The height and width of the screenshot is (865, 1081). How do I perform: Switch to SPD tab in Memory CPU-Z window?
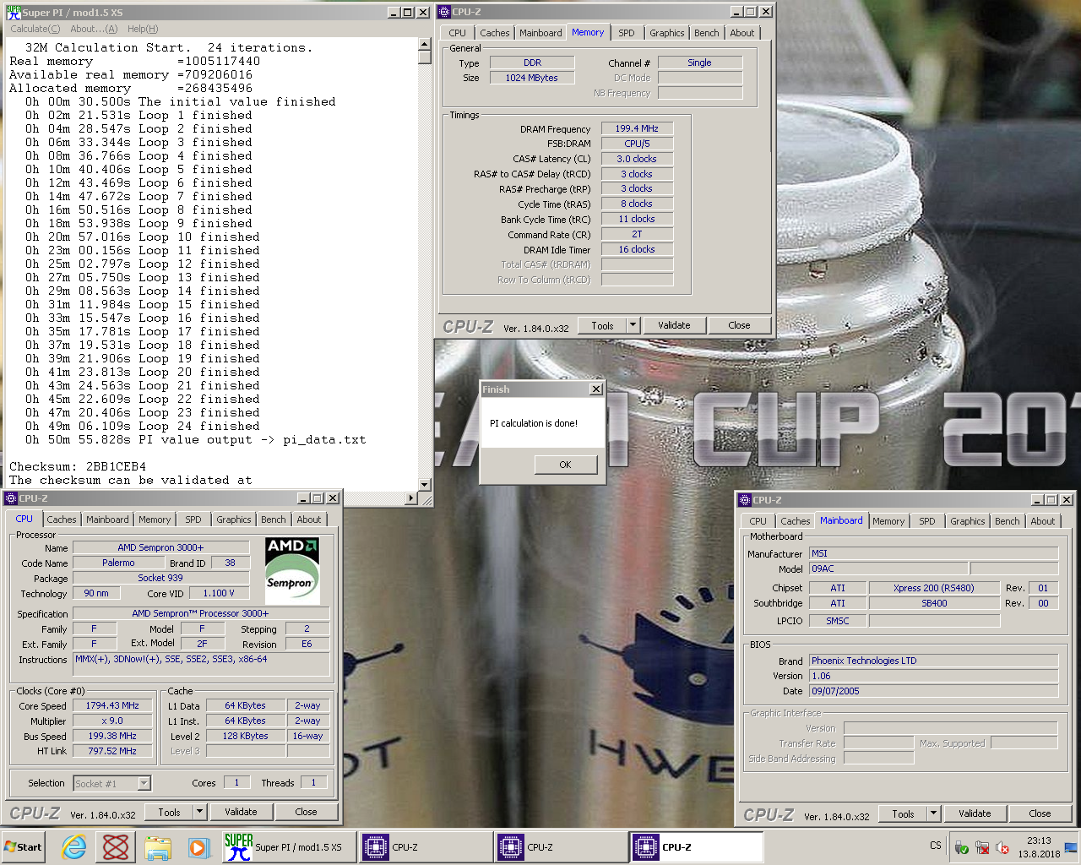[x=626, y=33]
